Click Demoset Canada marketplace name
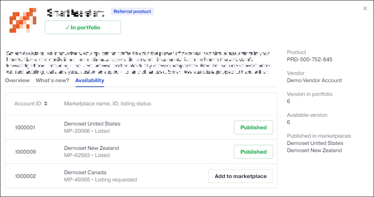This screenshot has width=374, height=197. [85, 173]
